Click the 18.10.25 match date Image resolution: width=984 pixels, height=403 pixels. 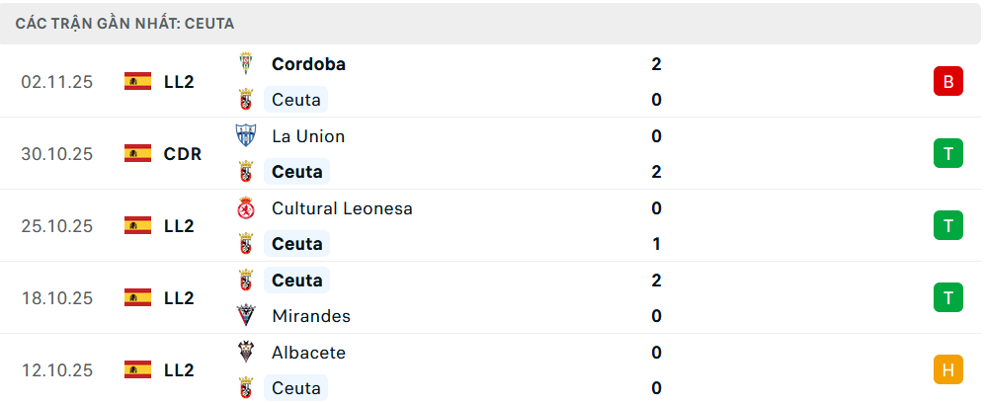point(56,297)
